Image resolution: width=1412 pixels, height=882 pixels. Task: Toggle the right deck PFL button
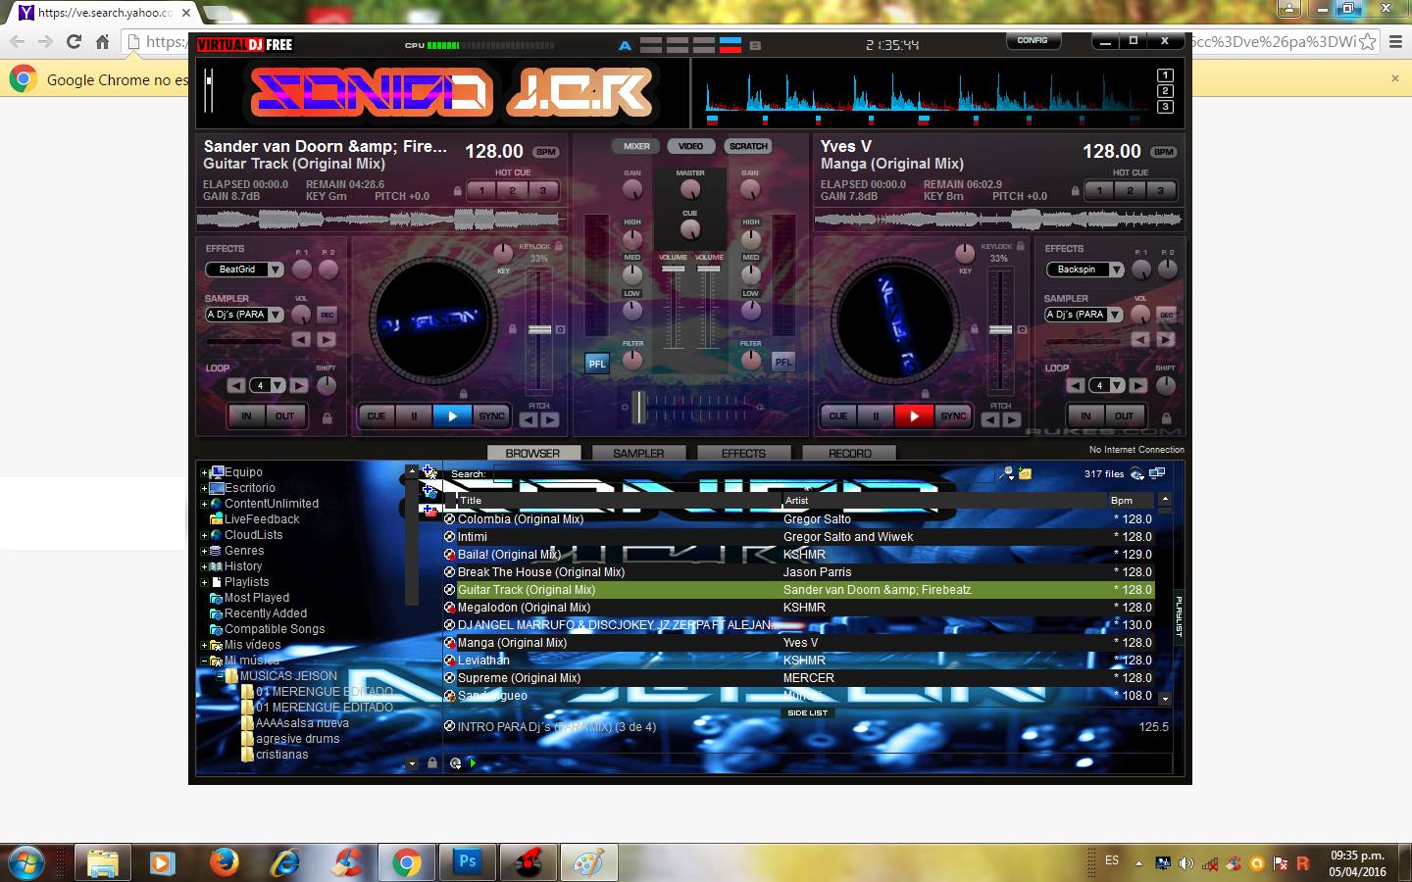[783, 362]
